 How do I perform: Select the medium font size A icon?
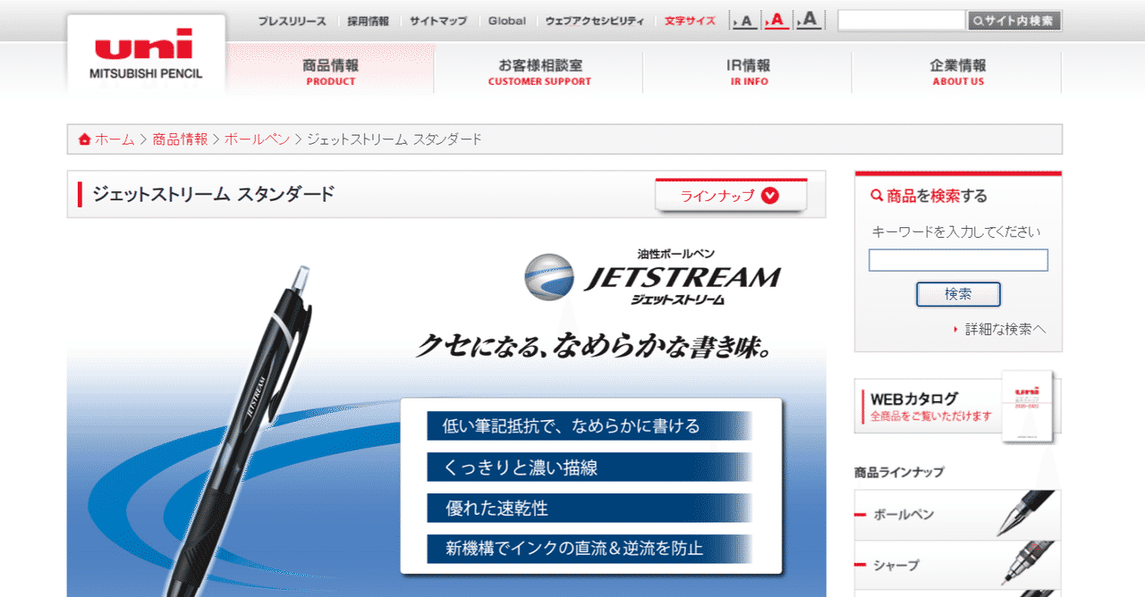click(776, 20)
